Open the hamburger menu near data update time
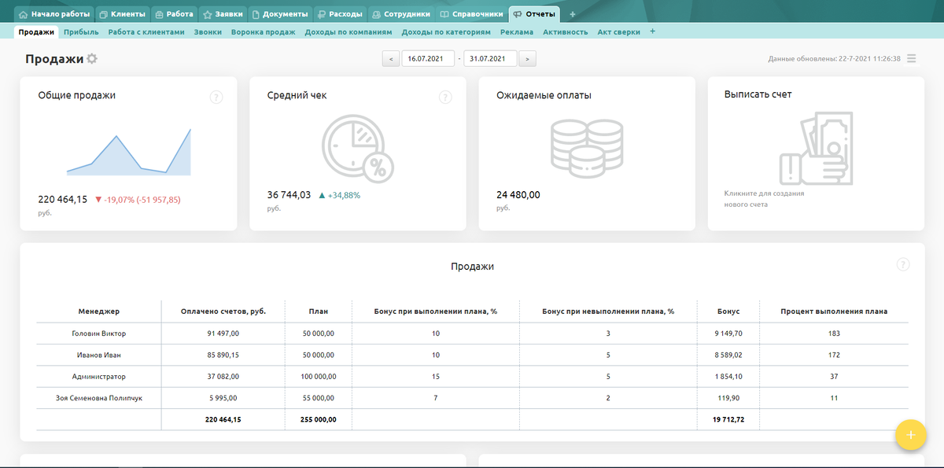Viewport: 944px width, 468px height. click(x=911, y=59)
